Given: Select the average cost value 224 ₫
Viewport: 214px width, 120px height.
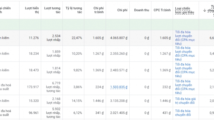Looking at the screenshot, I should (99, 87).
